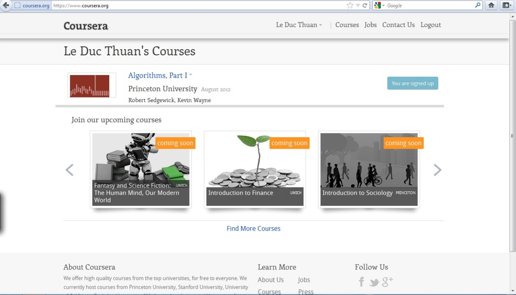Open About Us in the footer

271,280
